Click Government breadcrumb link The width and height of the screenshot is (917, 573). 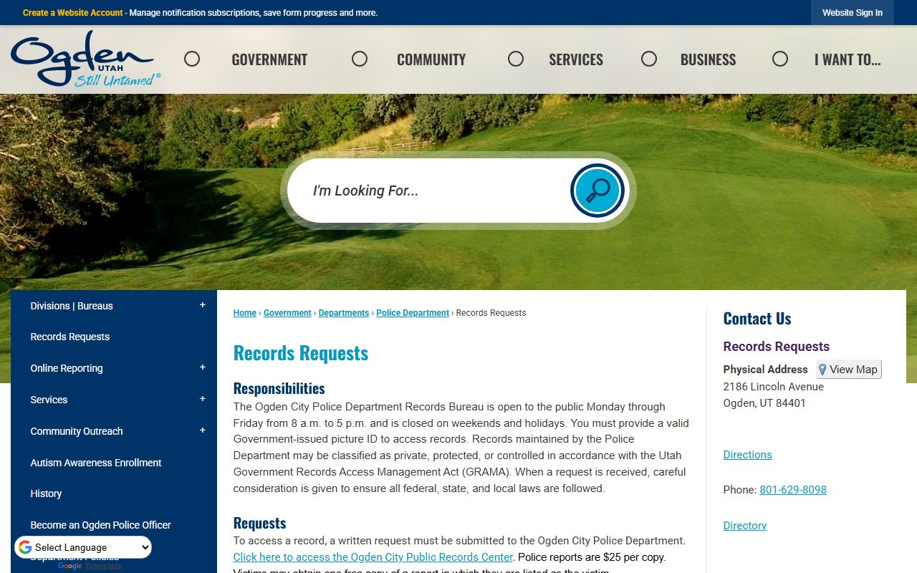click(x=287, y=313)
